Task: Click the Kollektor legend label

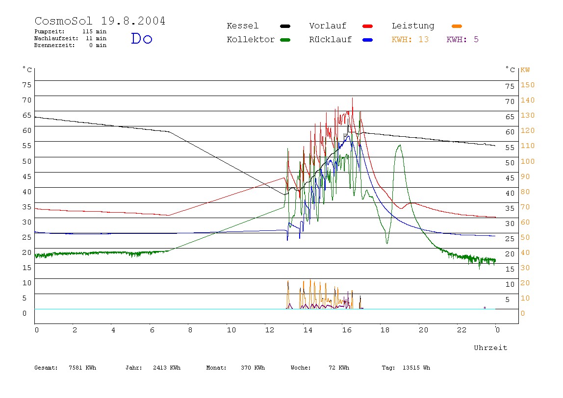Action: [x=251, y=40]
